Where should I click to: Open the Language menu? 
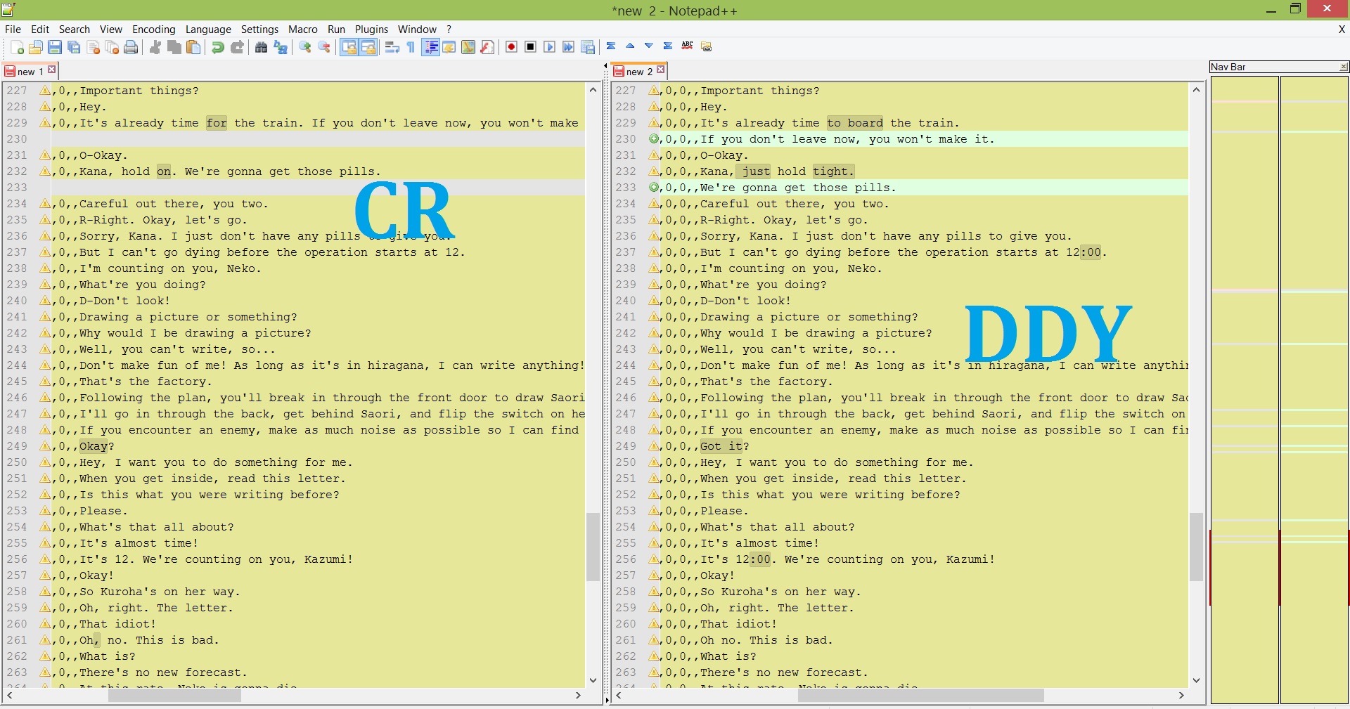point(208,29)
